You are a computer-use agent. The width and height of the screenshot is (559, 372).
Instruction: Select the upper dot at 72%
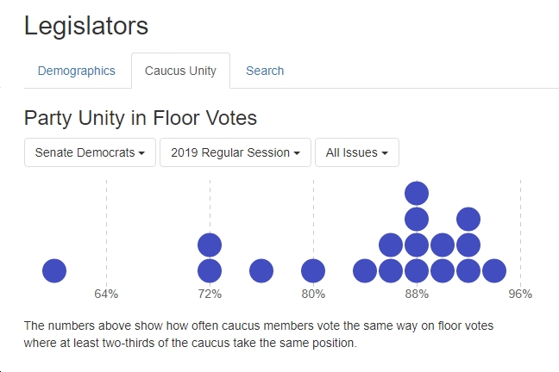[210, 245]
